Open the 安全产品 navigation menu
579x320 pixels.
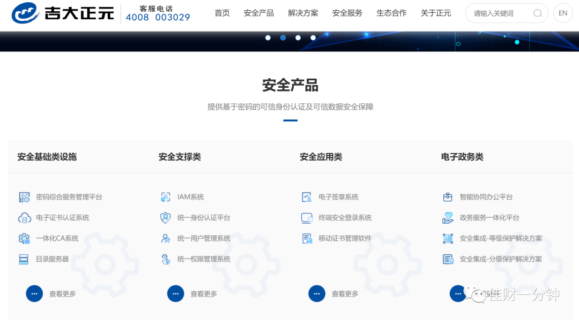coord(259,13)
